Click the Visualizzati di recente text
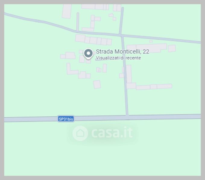The image size is (205, 180). pos(118,58)
